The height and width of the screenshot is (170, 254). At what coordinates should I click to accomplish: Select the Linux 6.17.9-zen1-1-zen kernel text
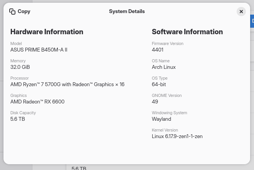pyautogui.click(x=177, y=136)
